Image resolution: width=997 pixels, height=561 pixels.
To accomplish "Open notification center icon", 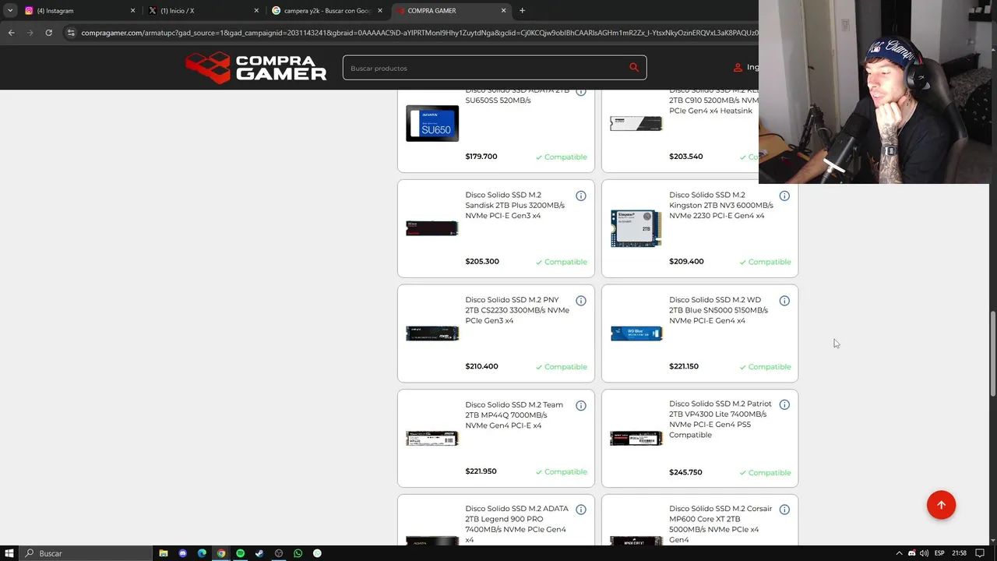I will click(x=980, y=553).
